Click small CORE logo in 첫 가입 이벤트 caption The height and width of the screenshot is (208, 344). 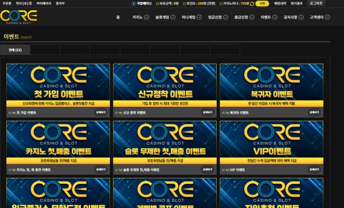pyautogui.click(x=12, y=113)
